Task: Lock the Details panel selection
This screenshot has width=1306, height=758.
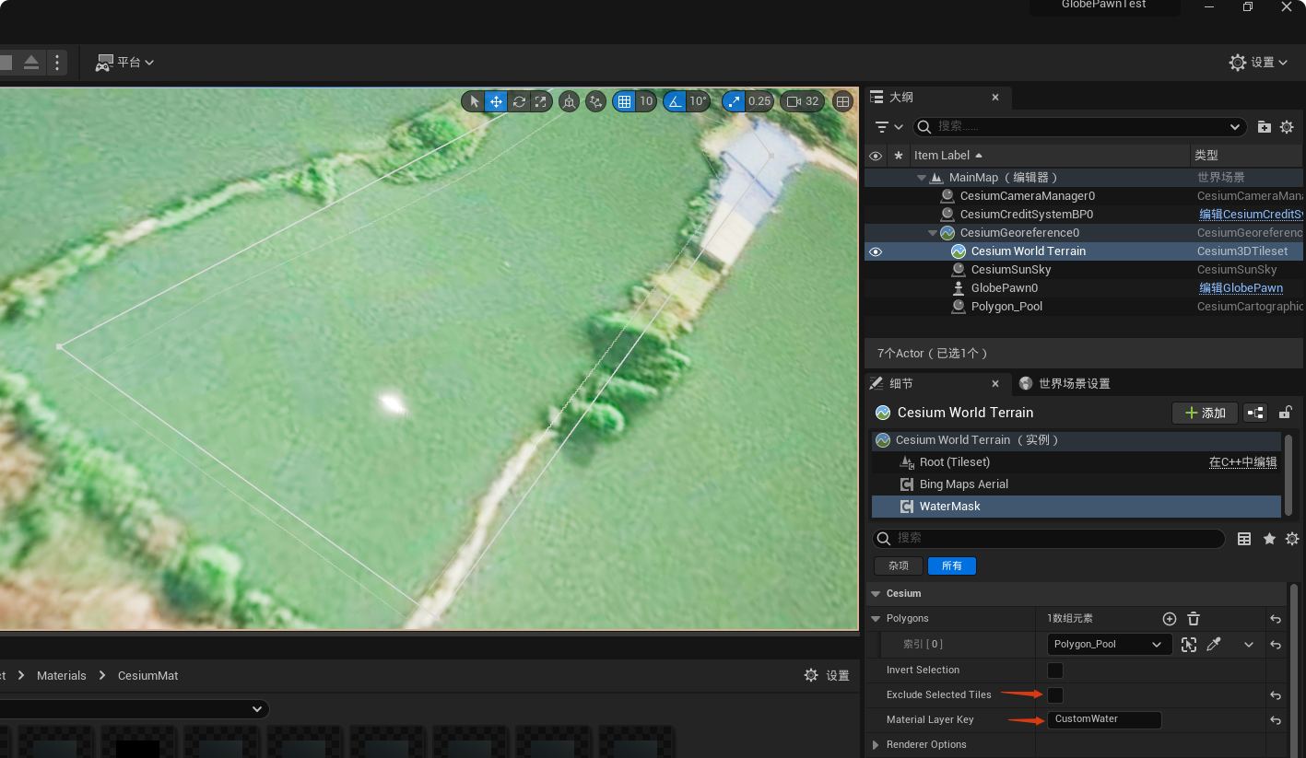Action: tap(1286, 413)
